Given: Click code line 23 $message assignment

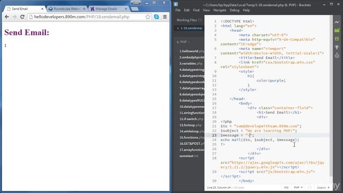Looking at the screenshot, I should point(237,135).
